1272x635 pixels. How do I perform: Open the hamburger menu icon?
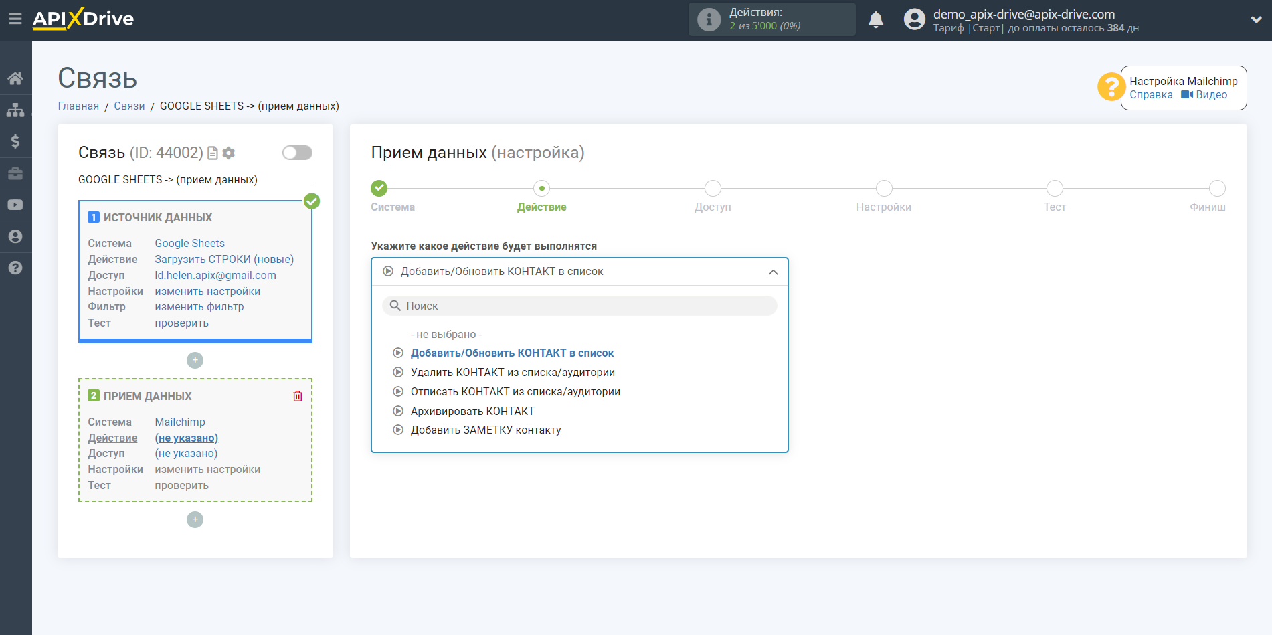[x=15, y=19]
